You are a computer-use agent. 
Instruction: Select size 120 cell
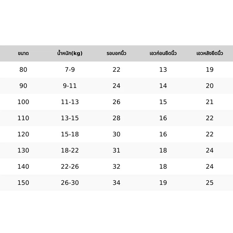tap(23, 134)
